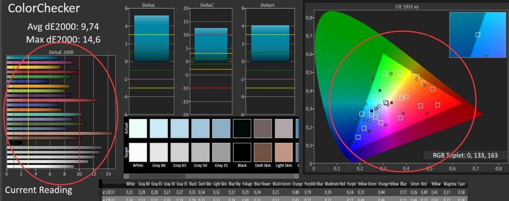509x201 pixels.
Task: Click the swatch strip's right scroll arrow
Action: 296,176
